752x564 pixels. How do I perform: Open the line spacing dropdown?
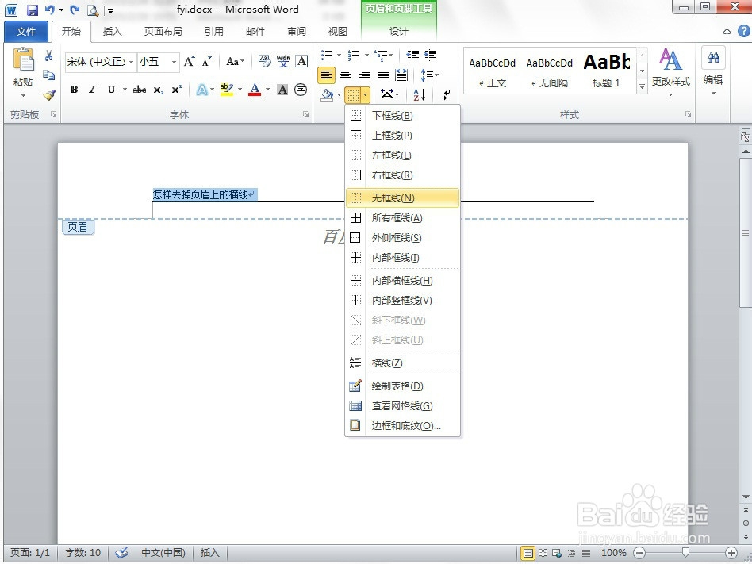click(429, 75)
